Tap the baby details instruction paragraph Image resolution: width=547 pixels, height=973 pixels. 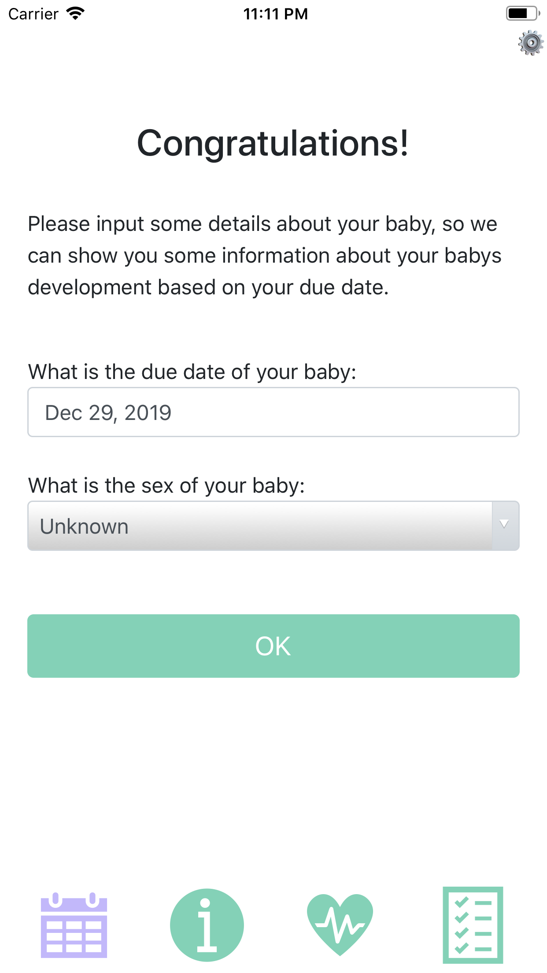click(264, 256)
